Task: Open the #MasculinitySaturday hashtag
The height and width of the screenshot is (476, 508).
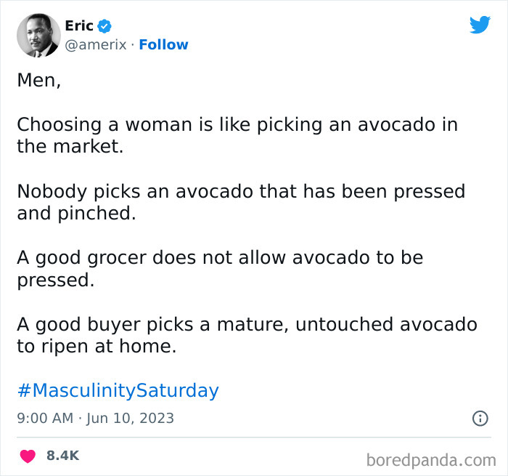Action: 118,390
